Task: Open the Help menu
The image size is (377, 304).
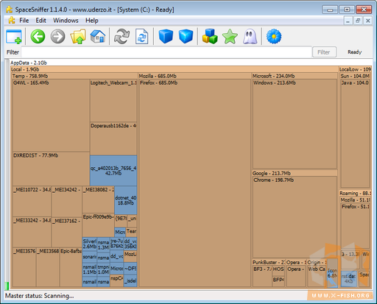Action: tap(92, 21)
